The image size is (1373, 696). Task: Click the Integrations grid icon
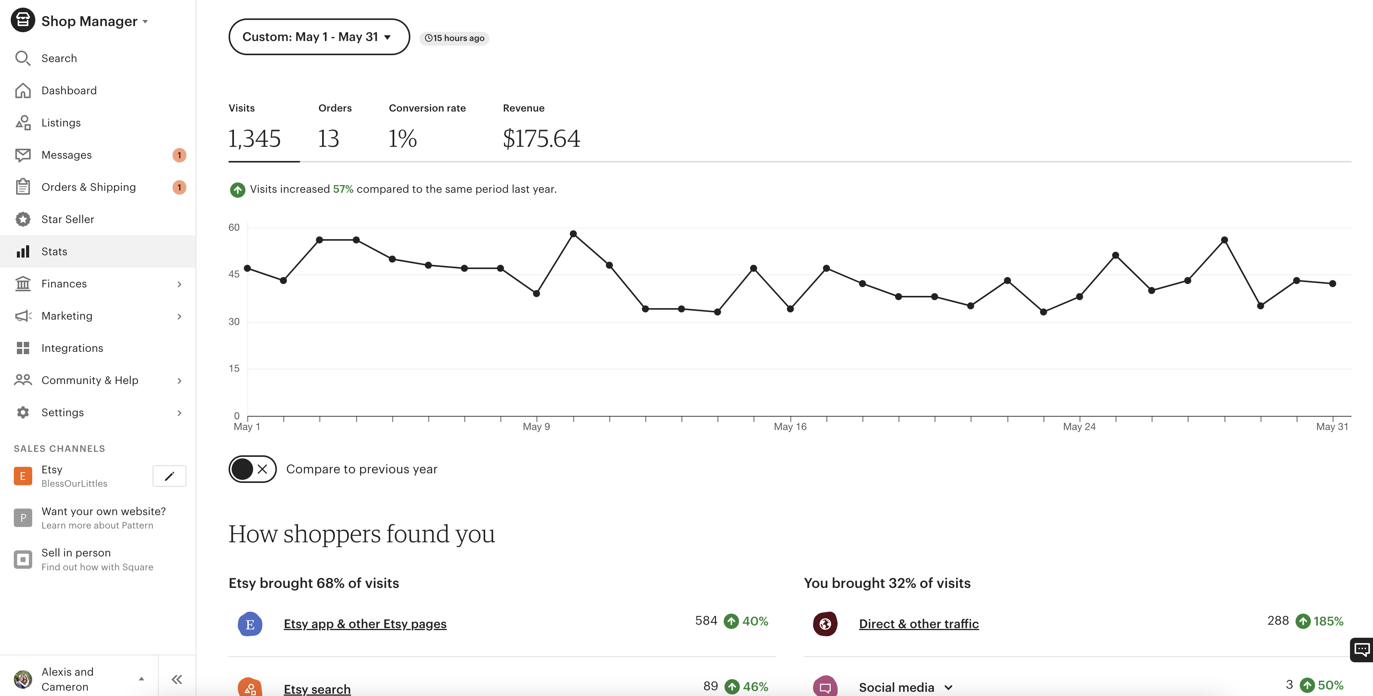point(23,348)
